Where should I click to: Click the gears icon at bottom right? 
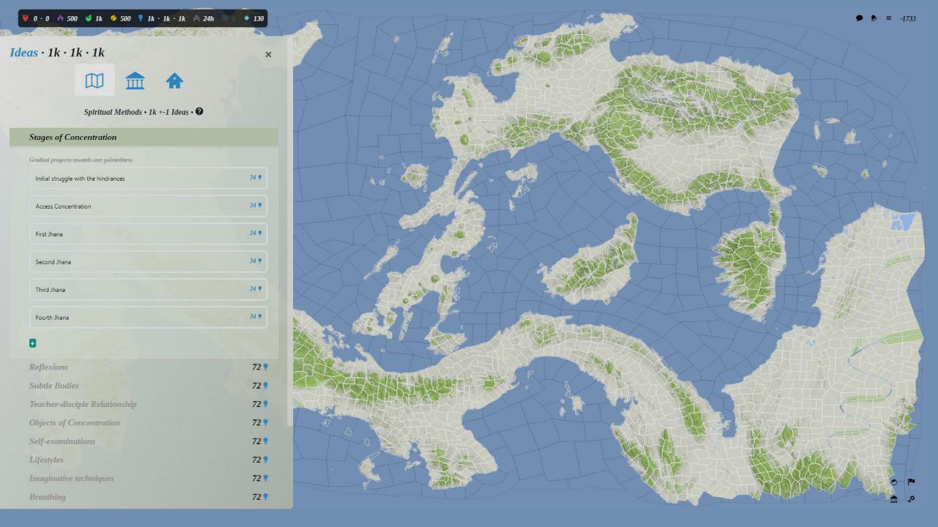[911, 499]
